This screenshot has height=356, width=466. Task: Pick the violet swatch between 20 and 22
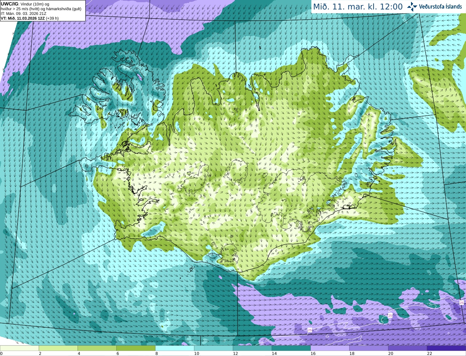[x=407, y=348]
